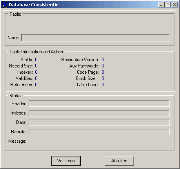This screenshot has width=180, height=169.
Task: Click the application icon in title bar
Action: coord(5,5)
